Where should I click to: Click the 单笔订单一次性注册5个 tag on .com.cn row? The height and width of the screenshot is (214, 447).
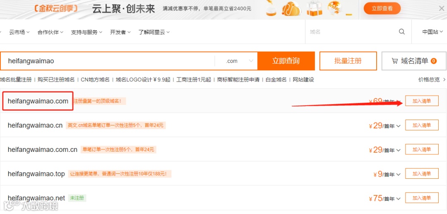[x=118, y=149]
